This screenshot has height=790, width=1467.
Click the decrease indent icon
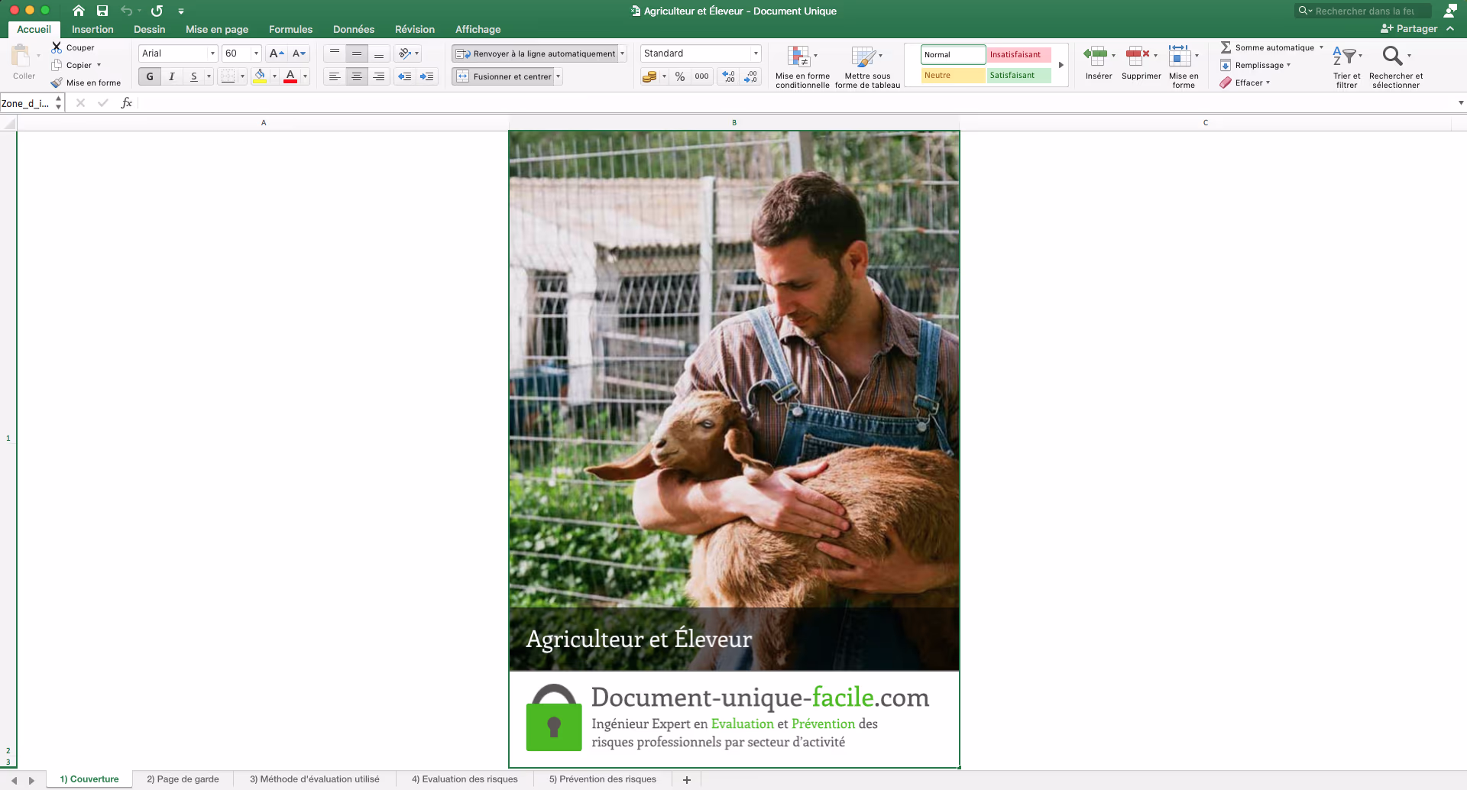[405, 76]
